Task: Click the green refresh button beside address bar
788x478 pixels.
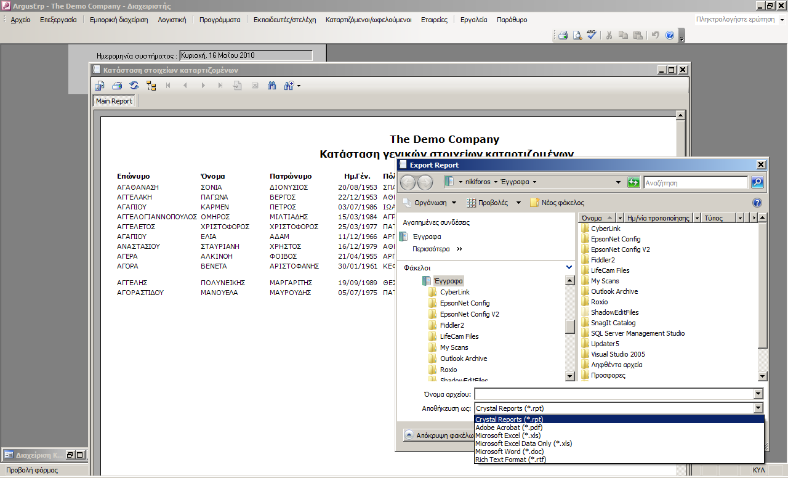Action: 633,182
